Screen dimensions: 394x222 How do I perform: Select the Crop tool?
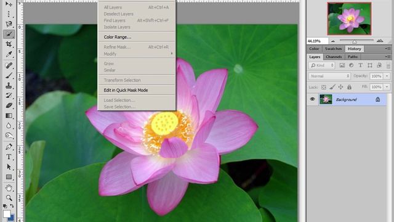9,44
